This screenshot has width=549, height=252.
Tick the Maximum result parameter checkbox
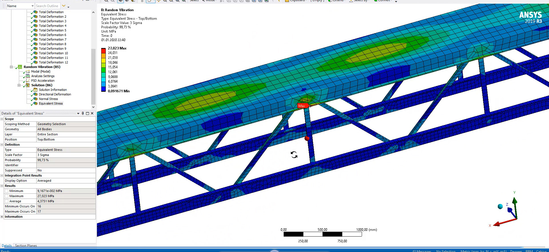[x=7, y=196]
